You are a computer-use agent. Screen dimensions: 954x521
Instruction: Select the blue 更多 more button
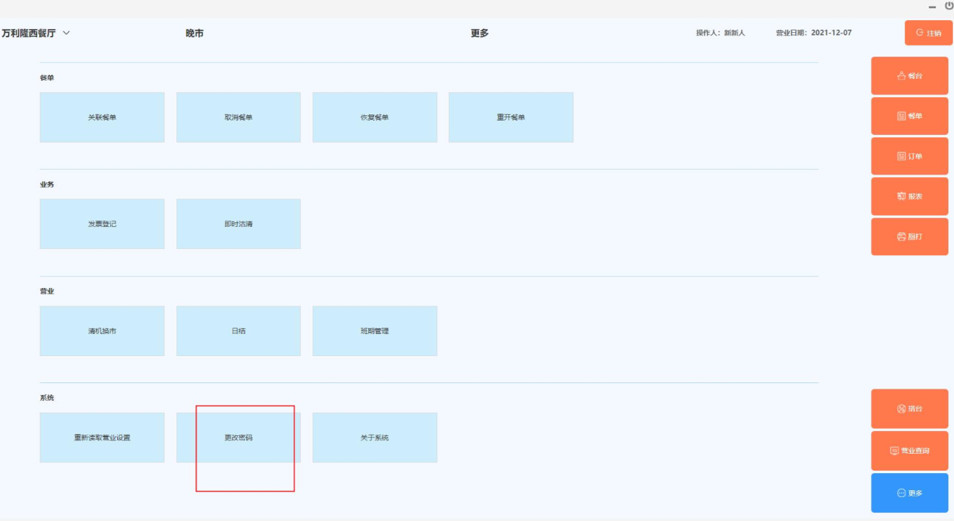click(x=909, y=493)
